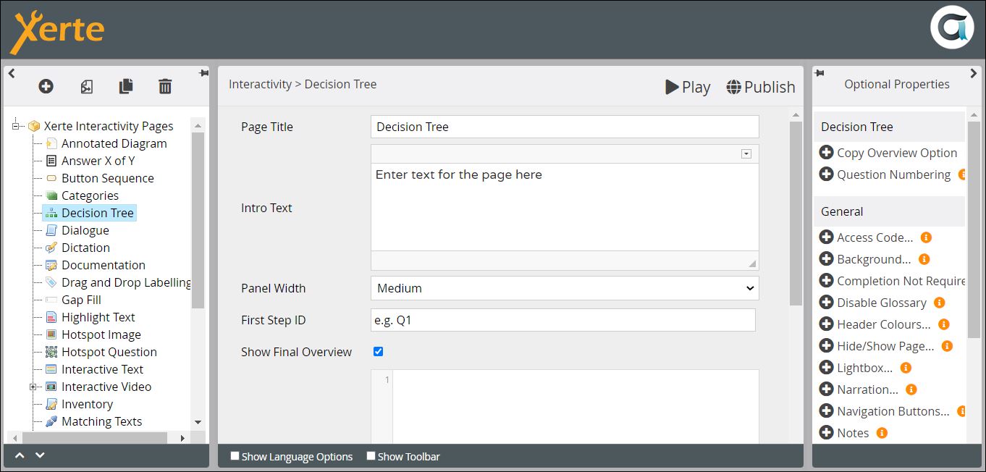This screenshot has height=472, width=986.
Task: Click the delete page trash icon
Action: click(x=165, y=87)
